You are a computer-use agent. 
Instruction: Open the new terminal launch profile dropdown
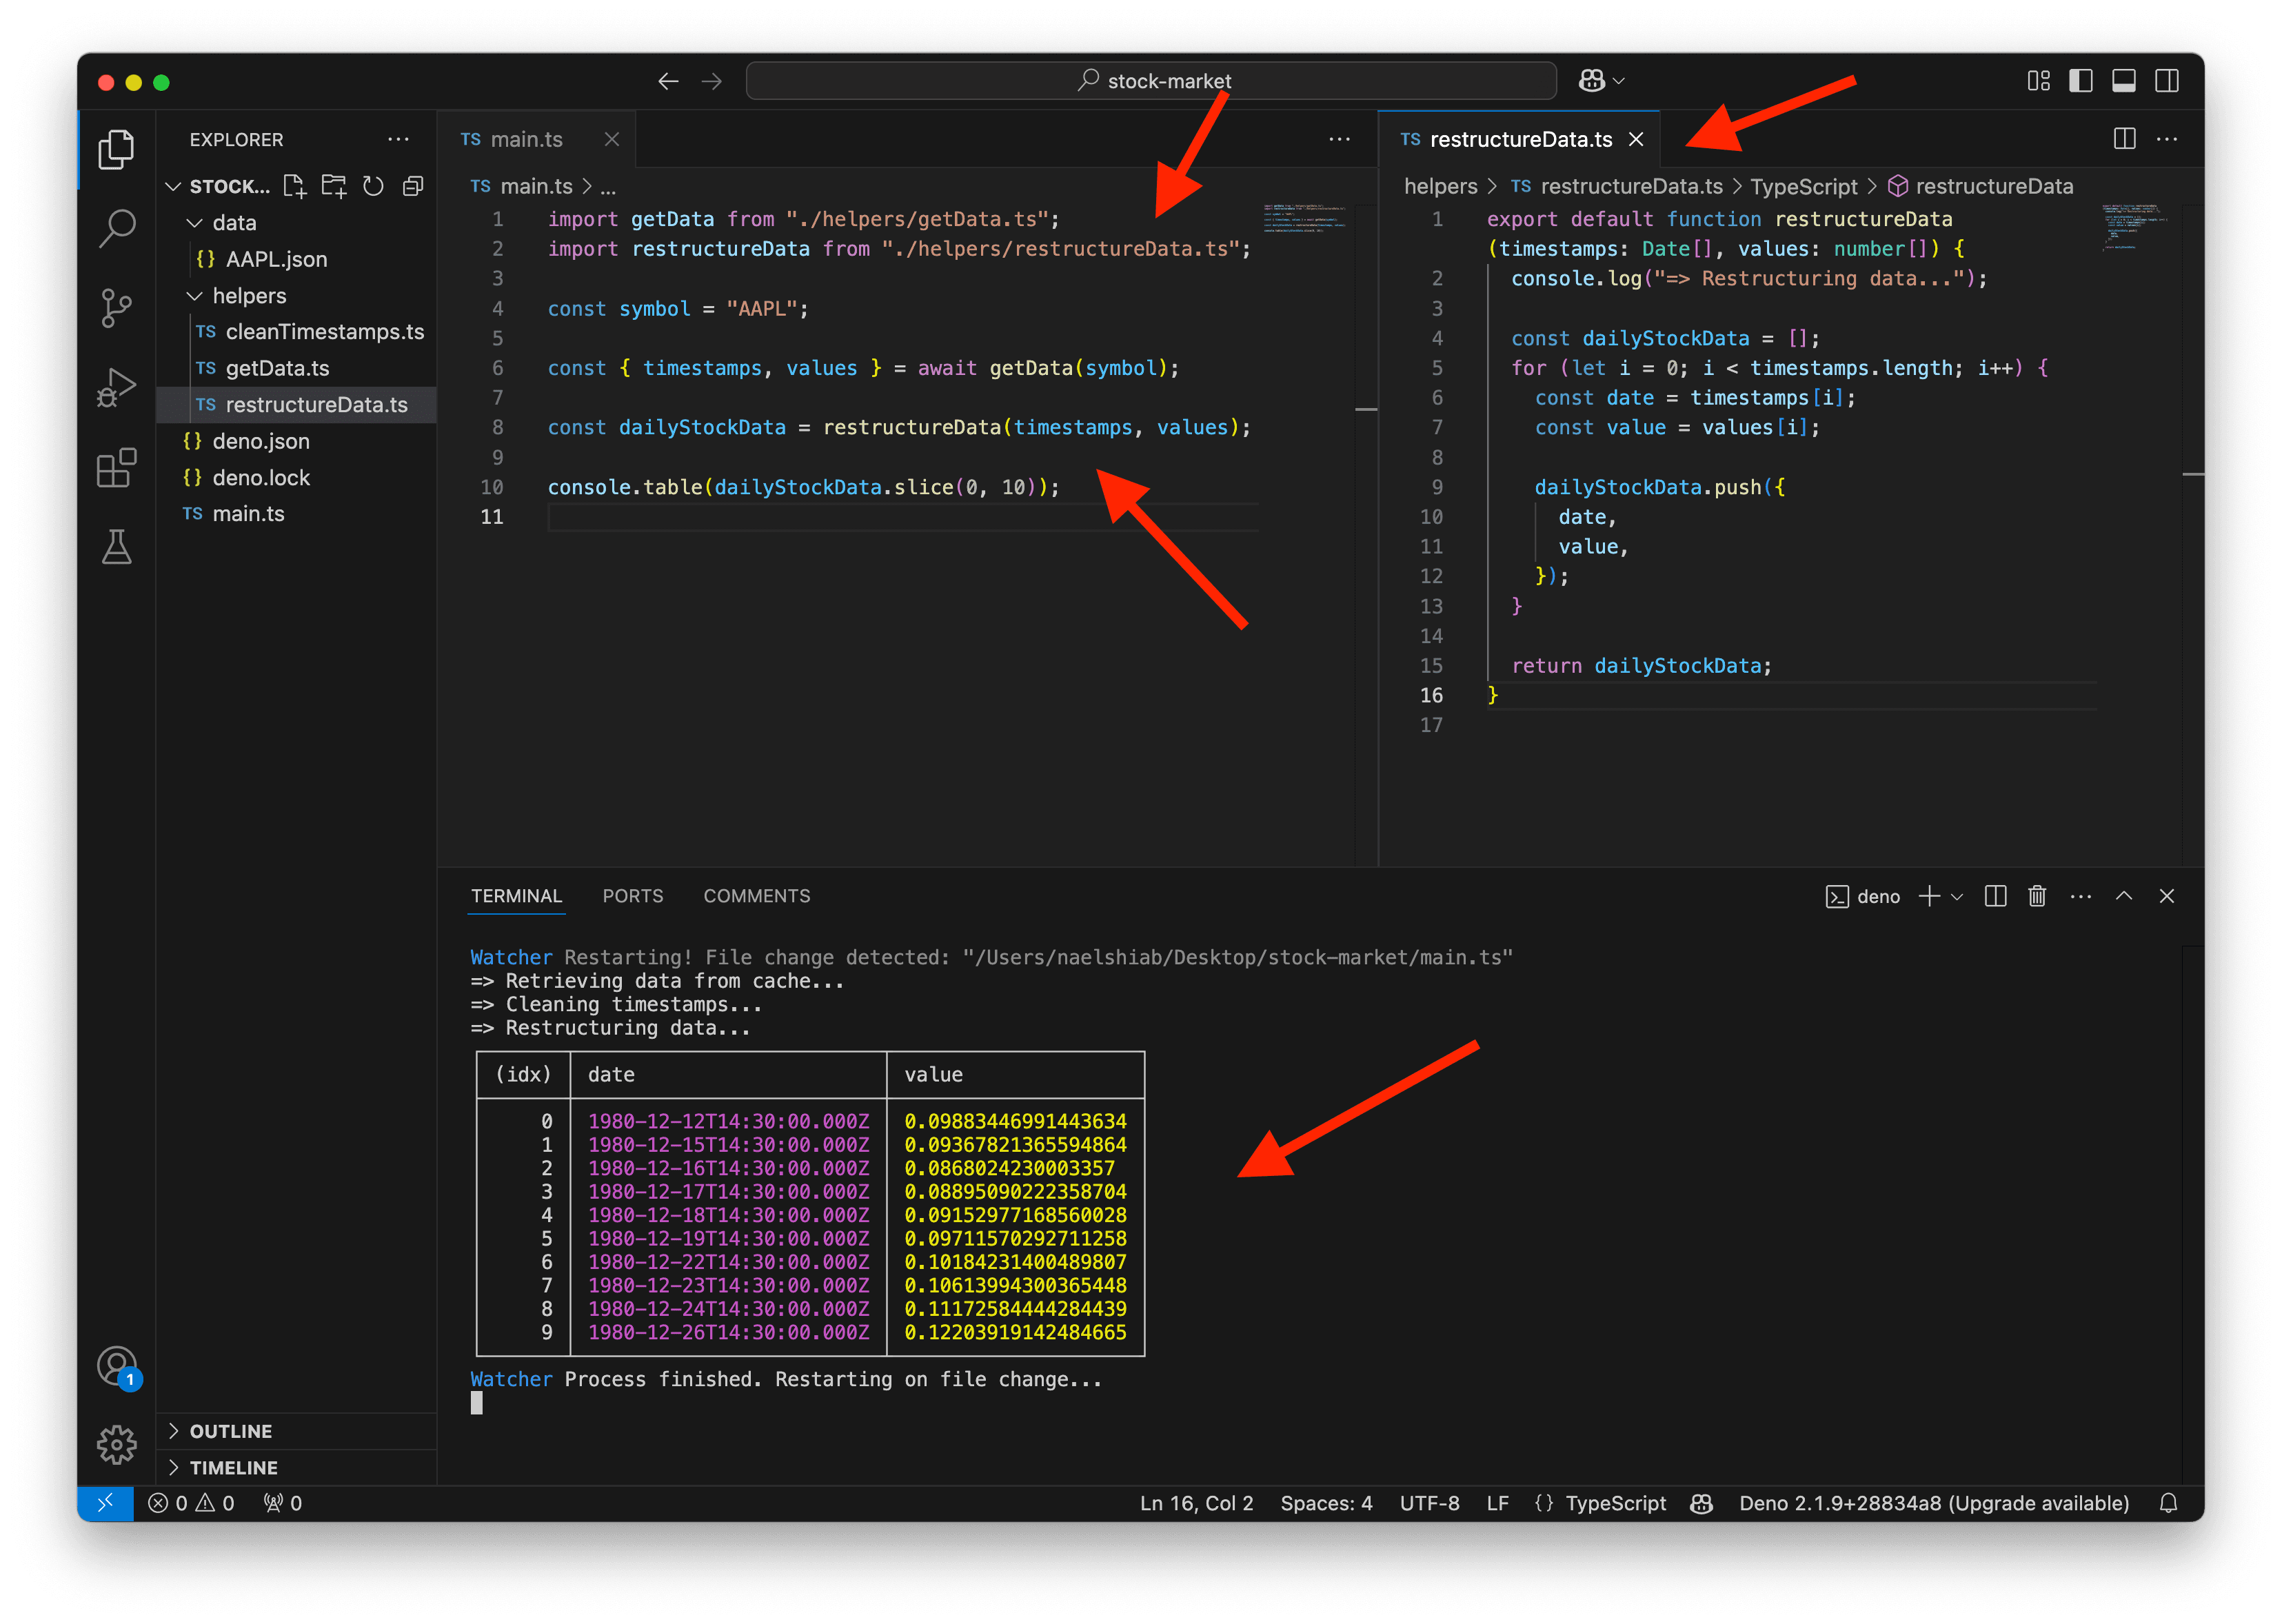tap(1957, 897)
